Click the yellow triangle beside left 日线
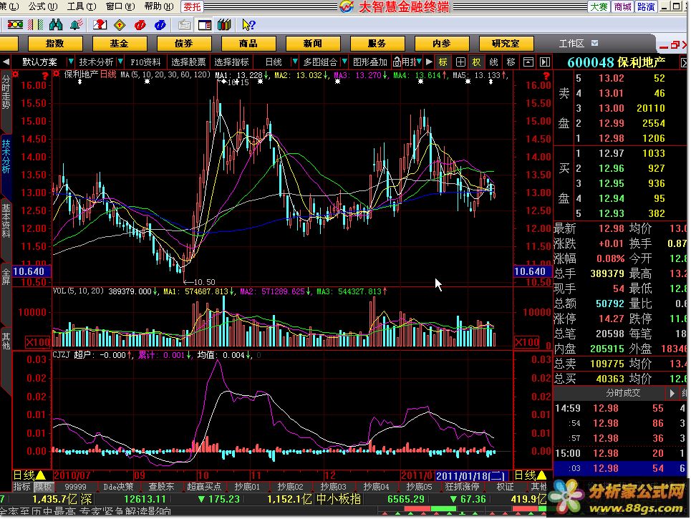This screenshot has width=691, height=519. point(41,475)
